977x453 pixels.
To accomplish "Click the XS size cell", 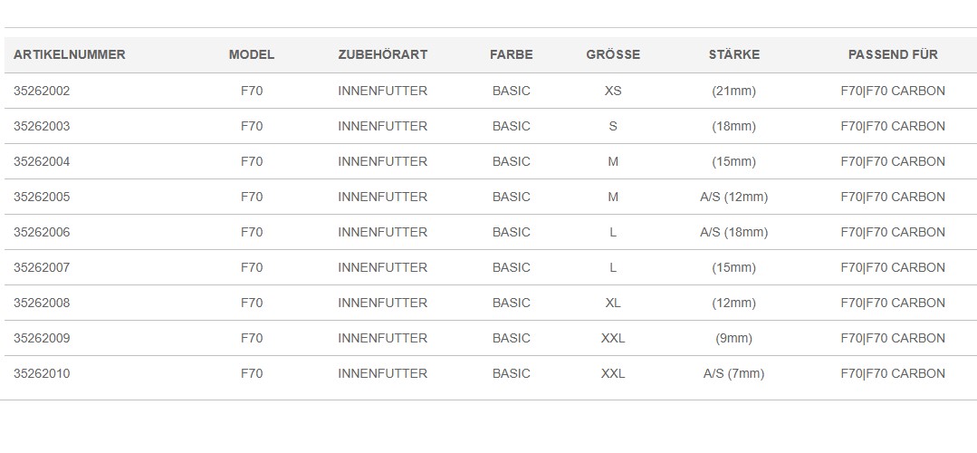I will point(613,91).
